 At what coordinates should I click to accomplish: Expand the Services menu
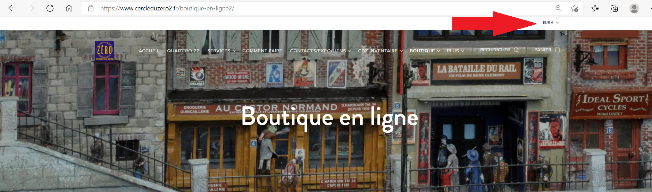point(221,51)
